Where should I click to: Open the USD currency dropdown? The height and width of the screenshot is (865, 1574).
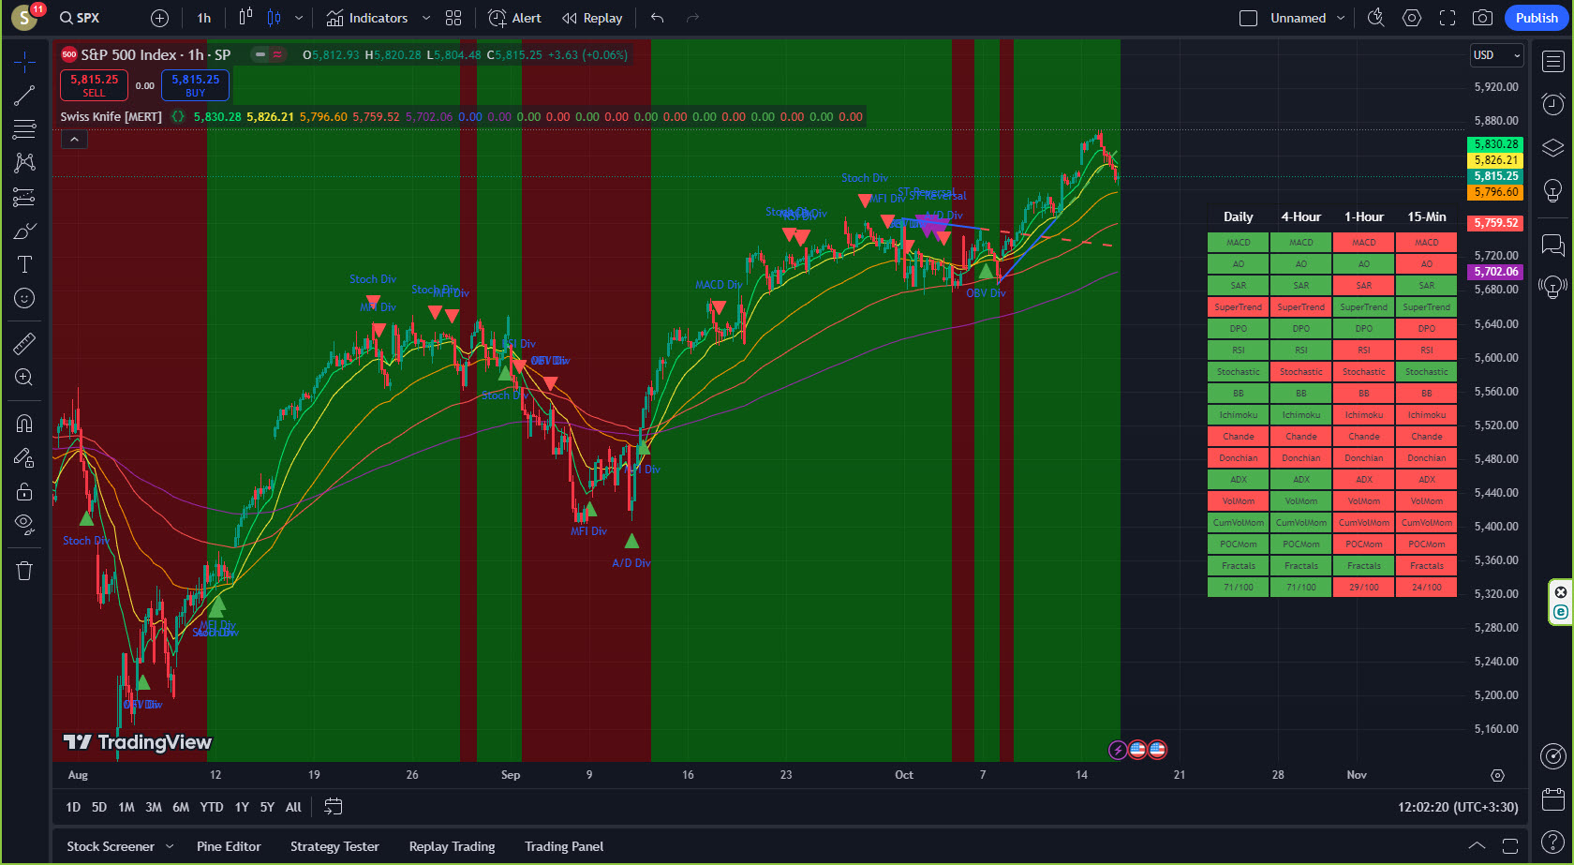coord(1497,55)
